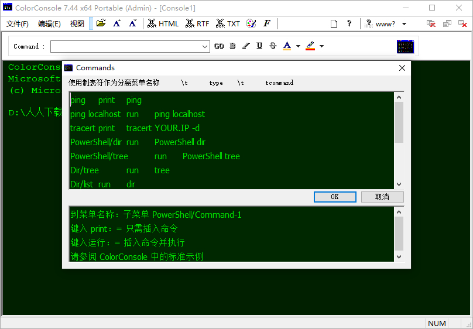473x329 pixels.
Task: Open the 视图 menu
Action: tap(77, 24)
